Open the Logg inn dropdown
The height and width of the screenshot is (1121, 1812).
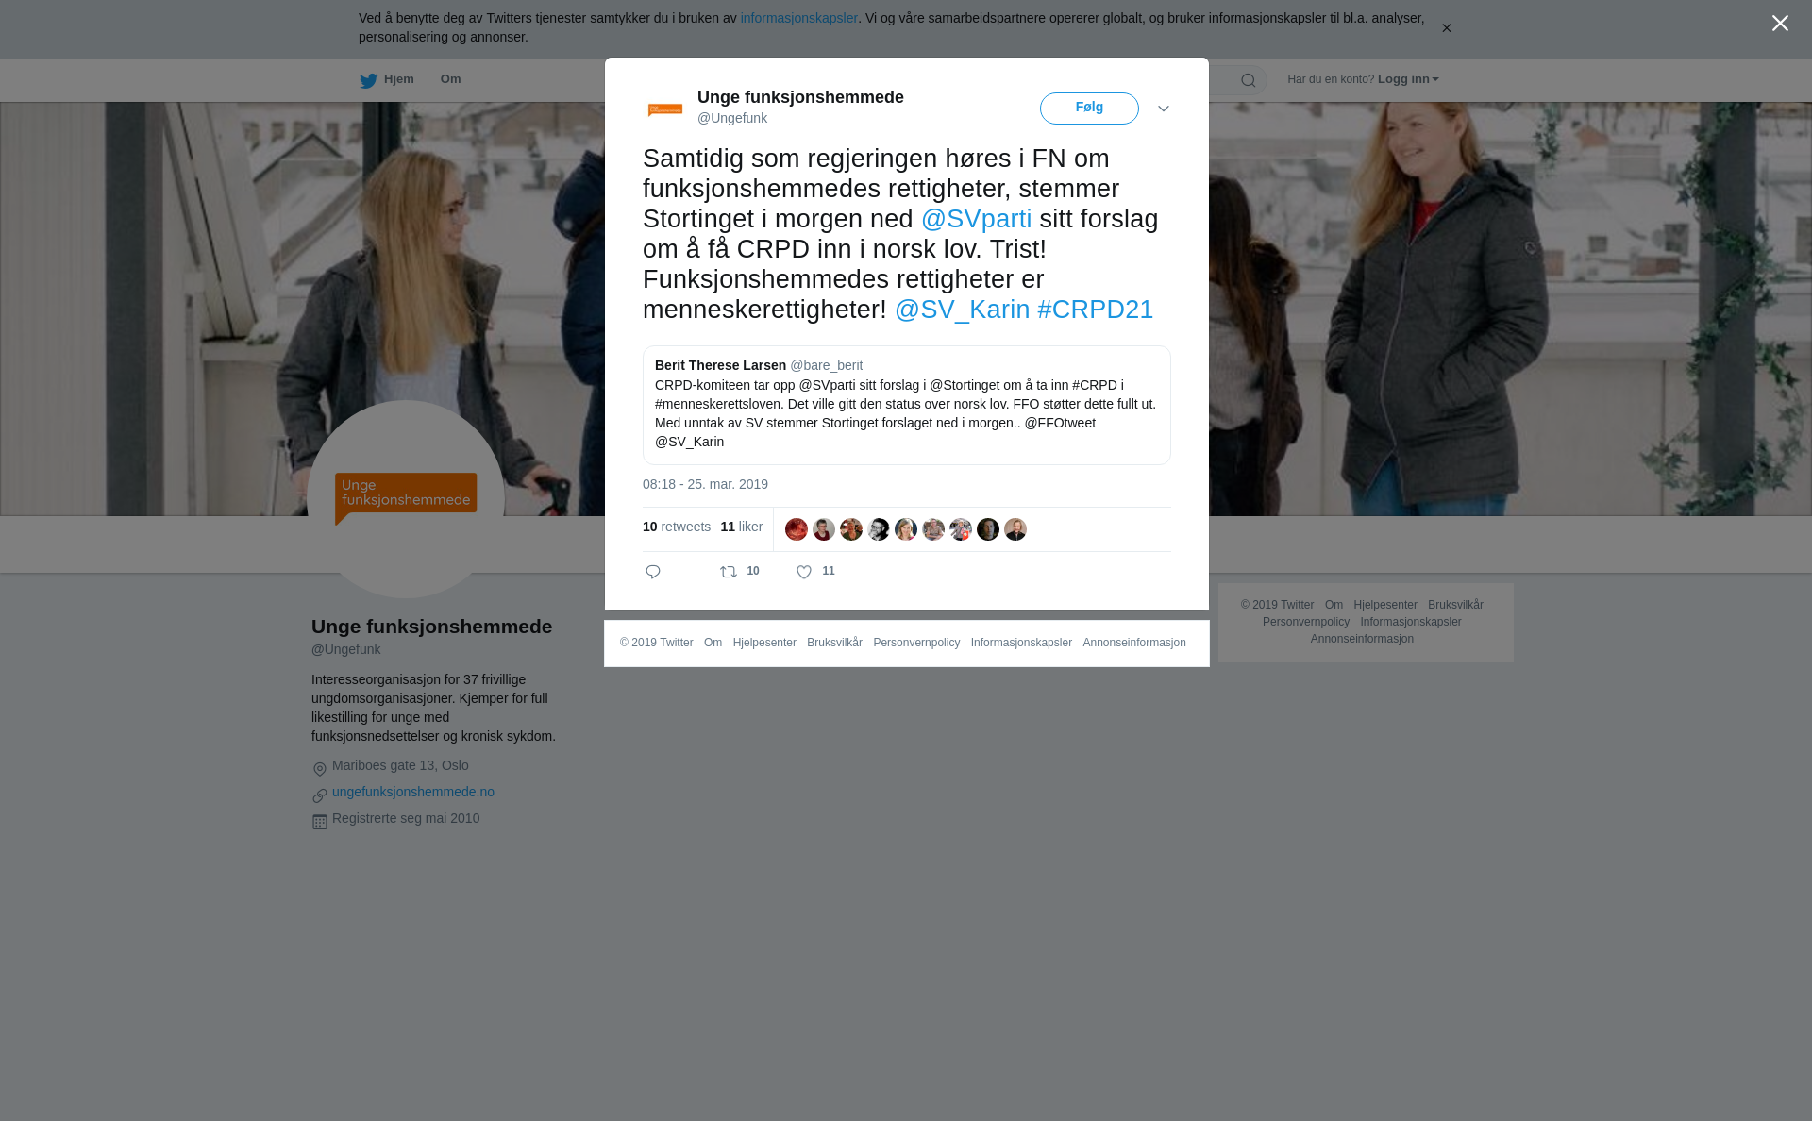(1408, 79)
